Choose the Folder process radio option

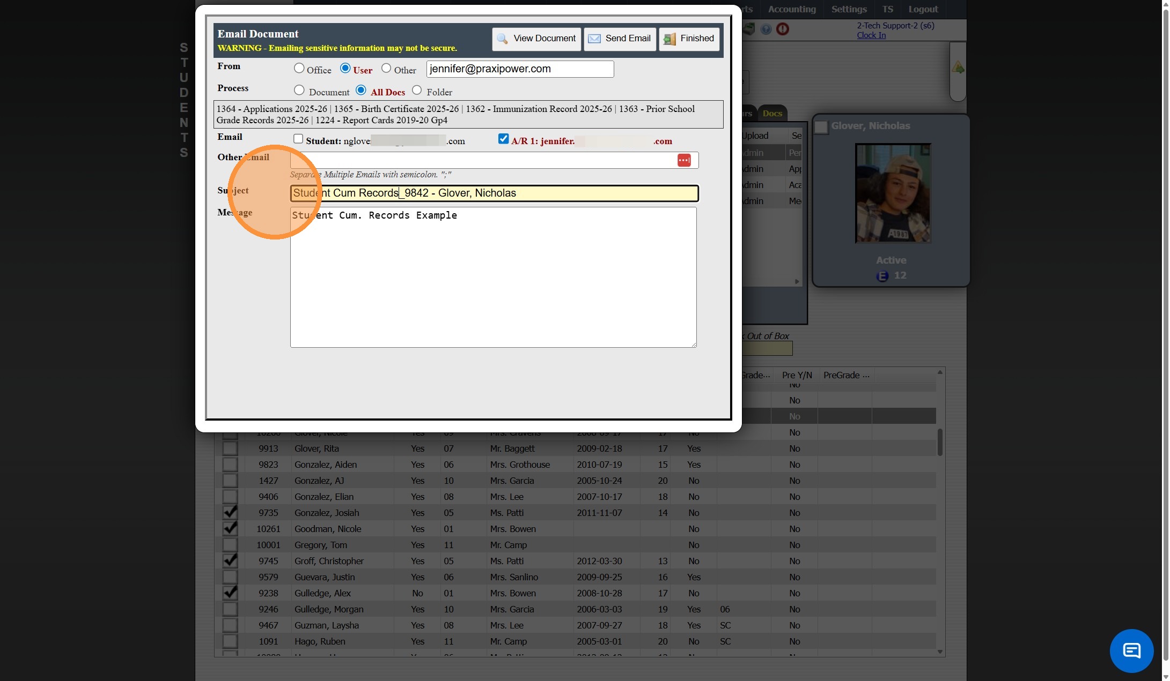[417, 91]
